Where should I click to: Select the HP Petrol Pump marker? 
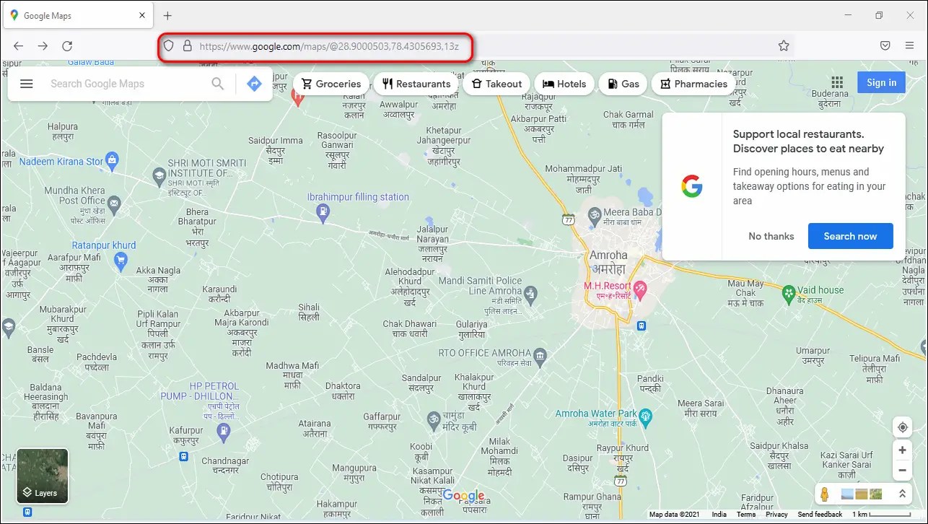point(224,432)
